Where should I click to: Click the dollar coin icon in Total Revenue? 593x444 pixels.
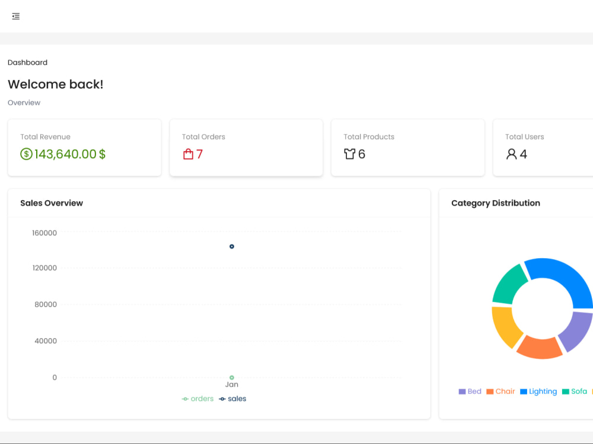[x=26, y=154]
